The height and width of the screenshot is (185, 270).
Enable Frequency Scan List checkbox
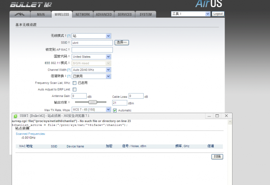tap(74, 83)
